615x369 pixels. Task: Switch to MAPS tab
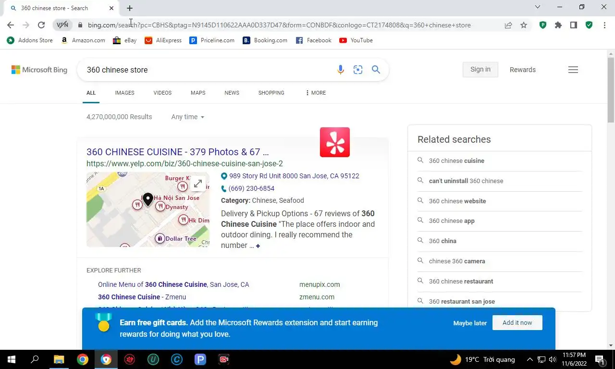point(198,93)
